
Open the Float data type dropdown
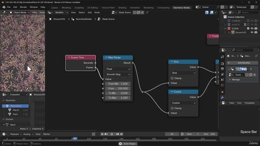118,69
